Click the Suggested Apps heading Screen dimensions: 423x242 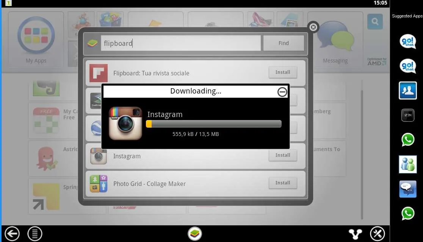(407, 16)
